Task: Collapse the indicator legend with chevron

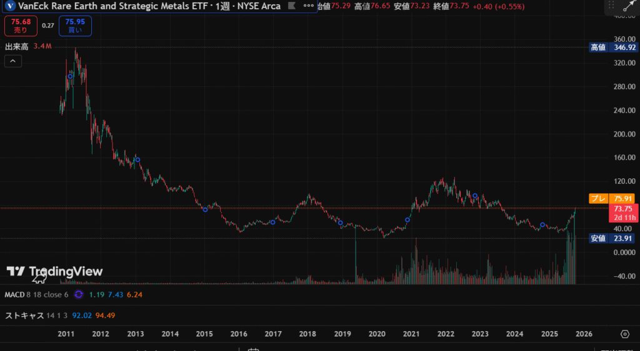Action: [x=12, y=61]
